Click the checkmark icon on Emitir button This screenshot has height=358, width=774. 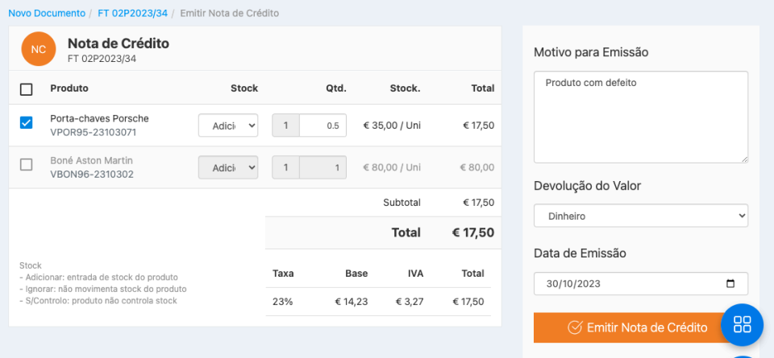[x=575, y=327]
